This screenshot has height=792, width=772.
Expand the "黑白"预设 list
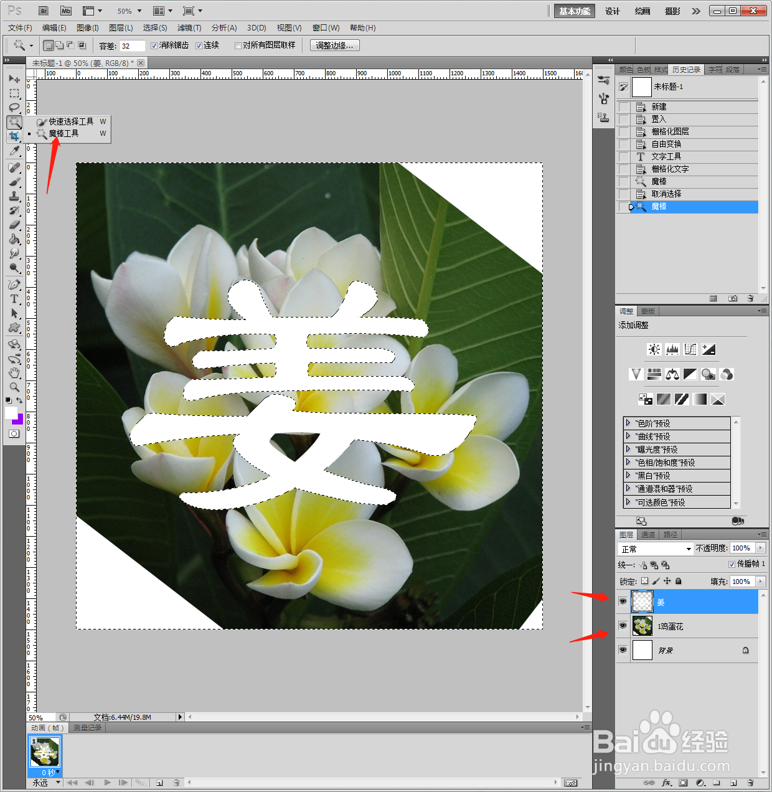coord(628,475)
